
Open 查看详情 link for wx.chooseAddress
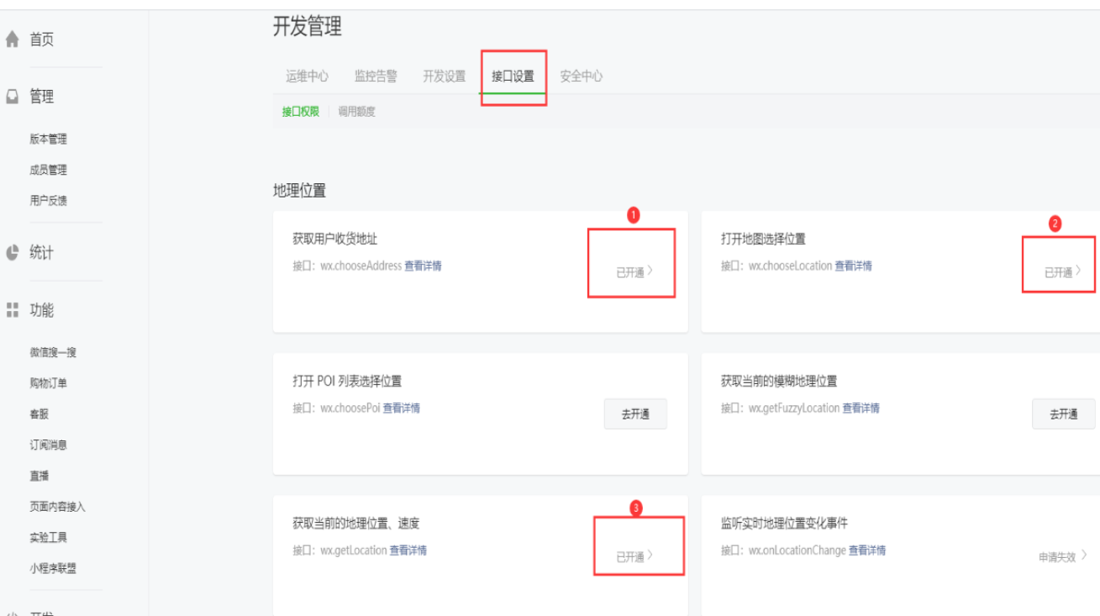click(x=423, y=266)
